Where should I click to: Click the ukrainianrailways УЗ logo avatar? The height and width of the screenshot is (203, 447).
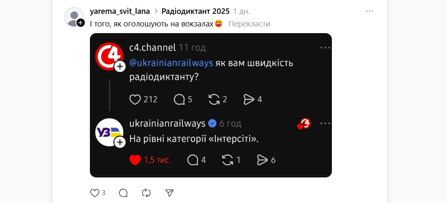click(x=109, y=133)
